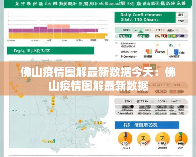The width and height of the screenshot is (196, 157).
Task: Click the orange circle with the pencil and 'C70'
Action: (x=125, y=139)
